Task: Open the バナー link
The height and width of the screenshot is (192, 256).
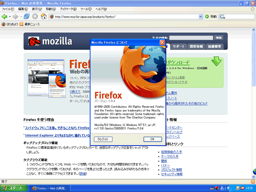Action: pos(165,165)
